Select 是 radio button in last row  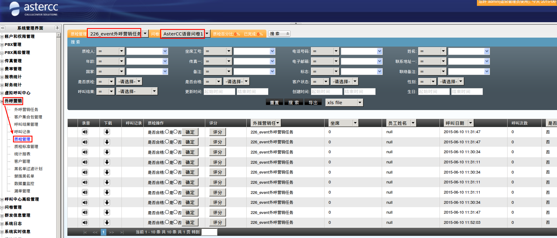pyautogui.click(x=167, y=222)
